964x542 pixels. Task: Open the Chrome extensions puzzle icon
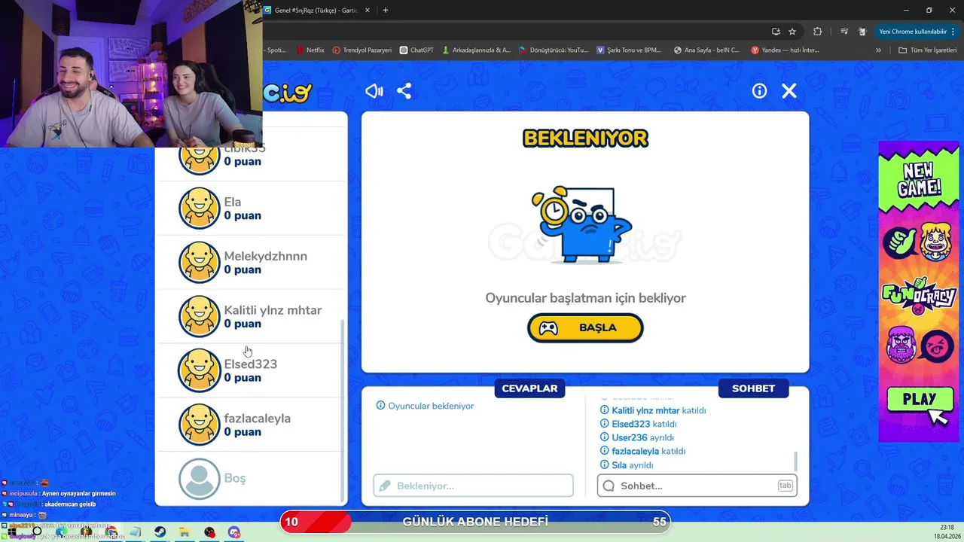click(818, 32)
